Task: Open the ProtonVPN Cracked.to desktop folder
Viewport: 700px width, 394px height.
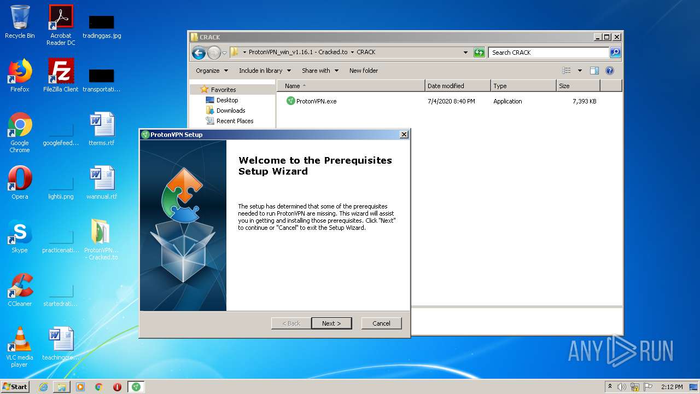Action: coord(102,240)
